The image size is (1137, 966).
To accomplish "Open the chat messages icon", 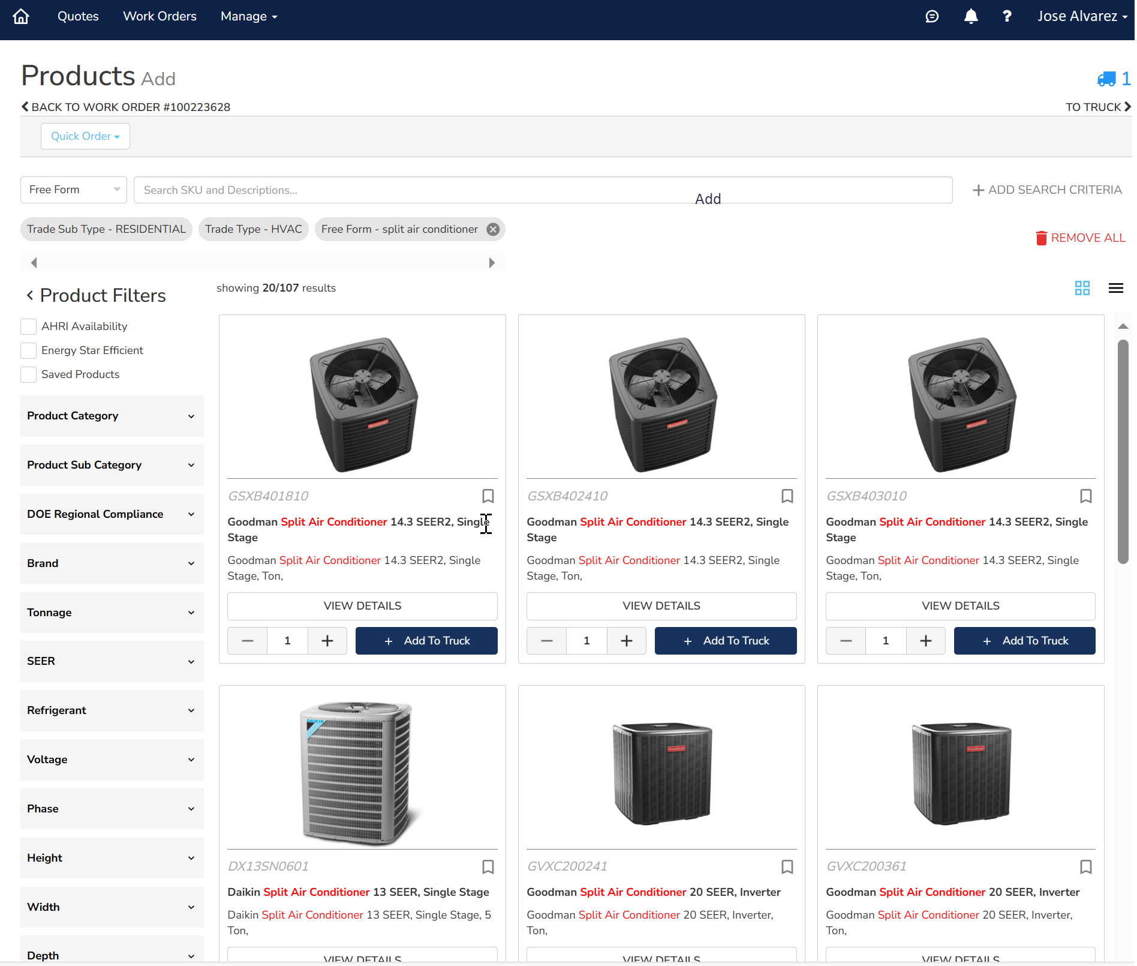I will point(932,16).
